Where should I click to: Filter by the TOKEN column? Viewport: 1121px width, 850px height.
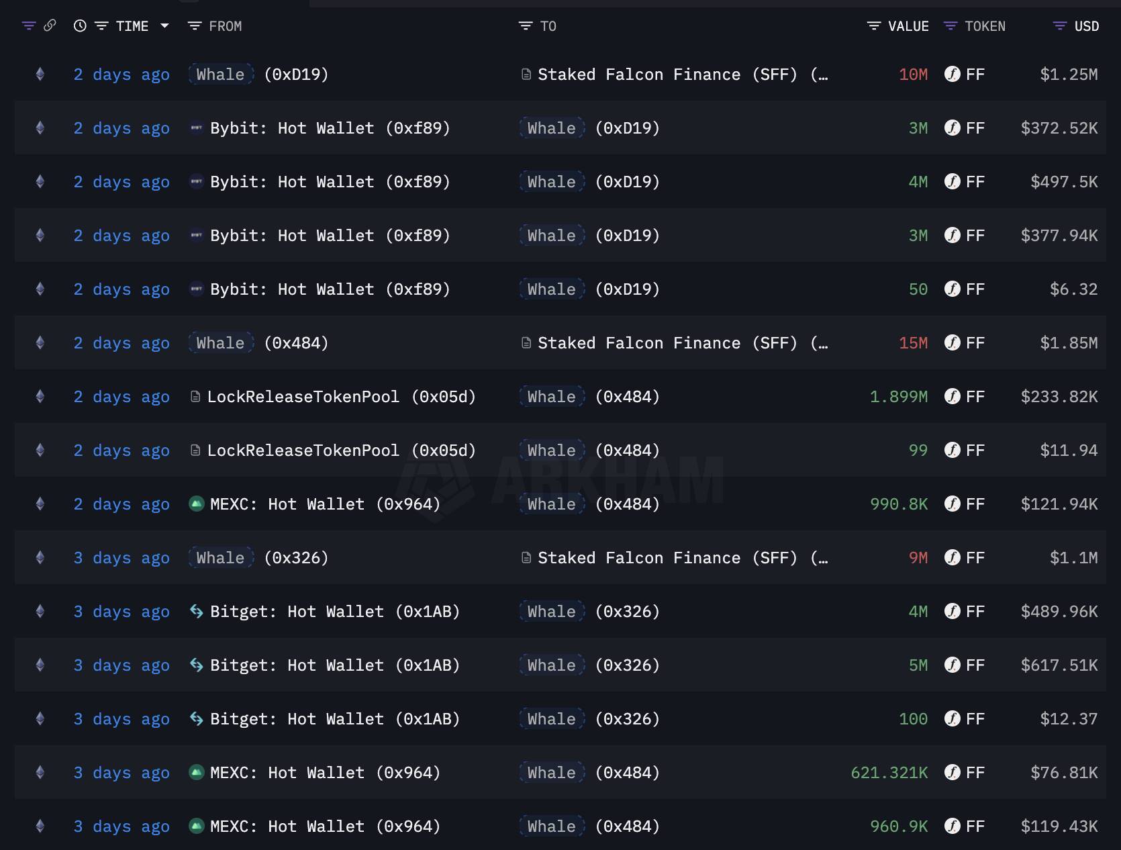click(950, 26)
